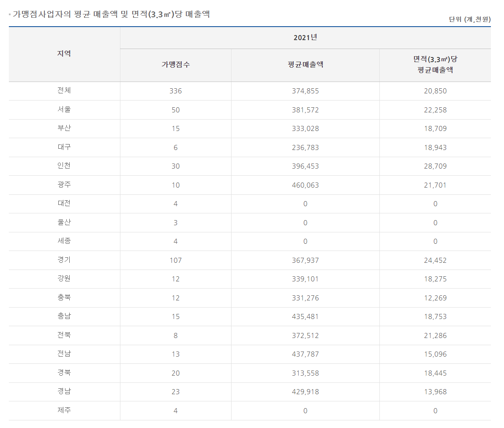The width and height of the screenshot is (504, 428).
Task: Click the 부산 average sales 333,028
Action: tap(305, 128)
